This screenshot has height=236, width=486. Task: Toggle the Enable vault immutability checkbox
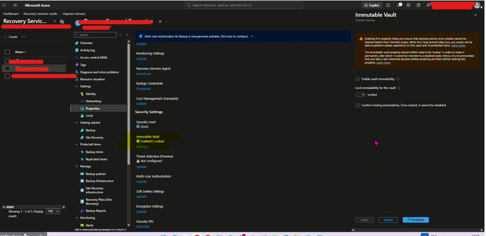[x=358, y=79]
